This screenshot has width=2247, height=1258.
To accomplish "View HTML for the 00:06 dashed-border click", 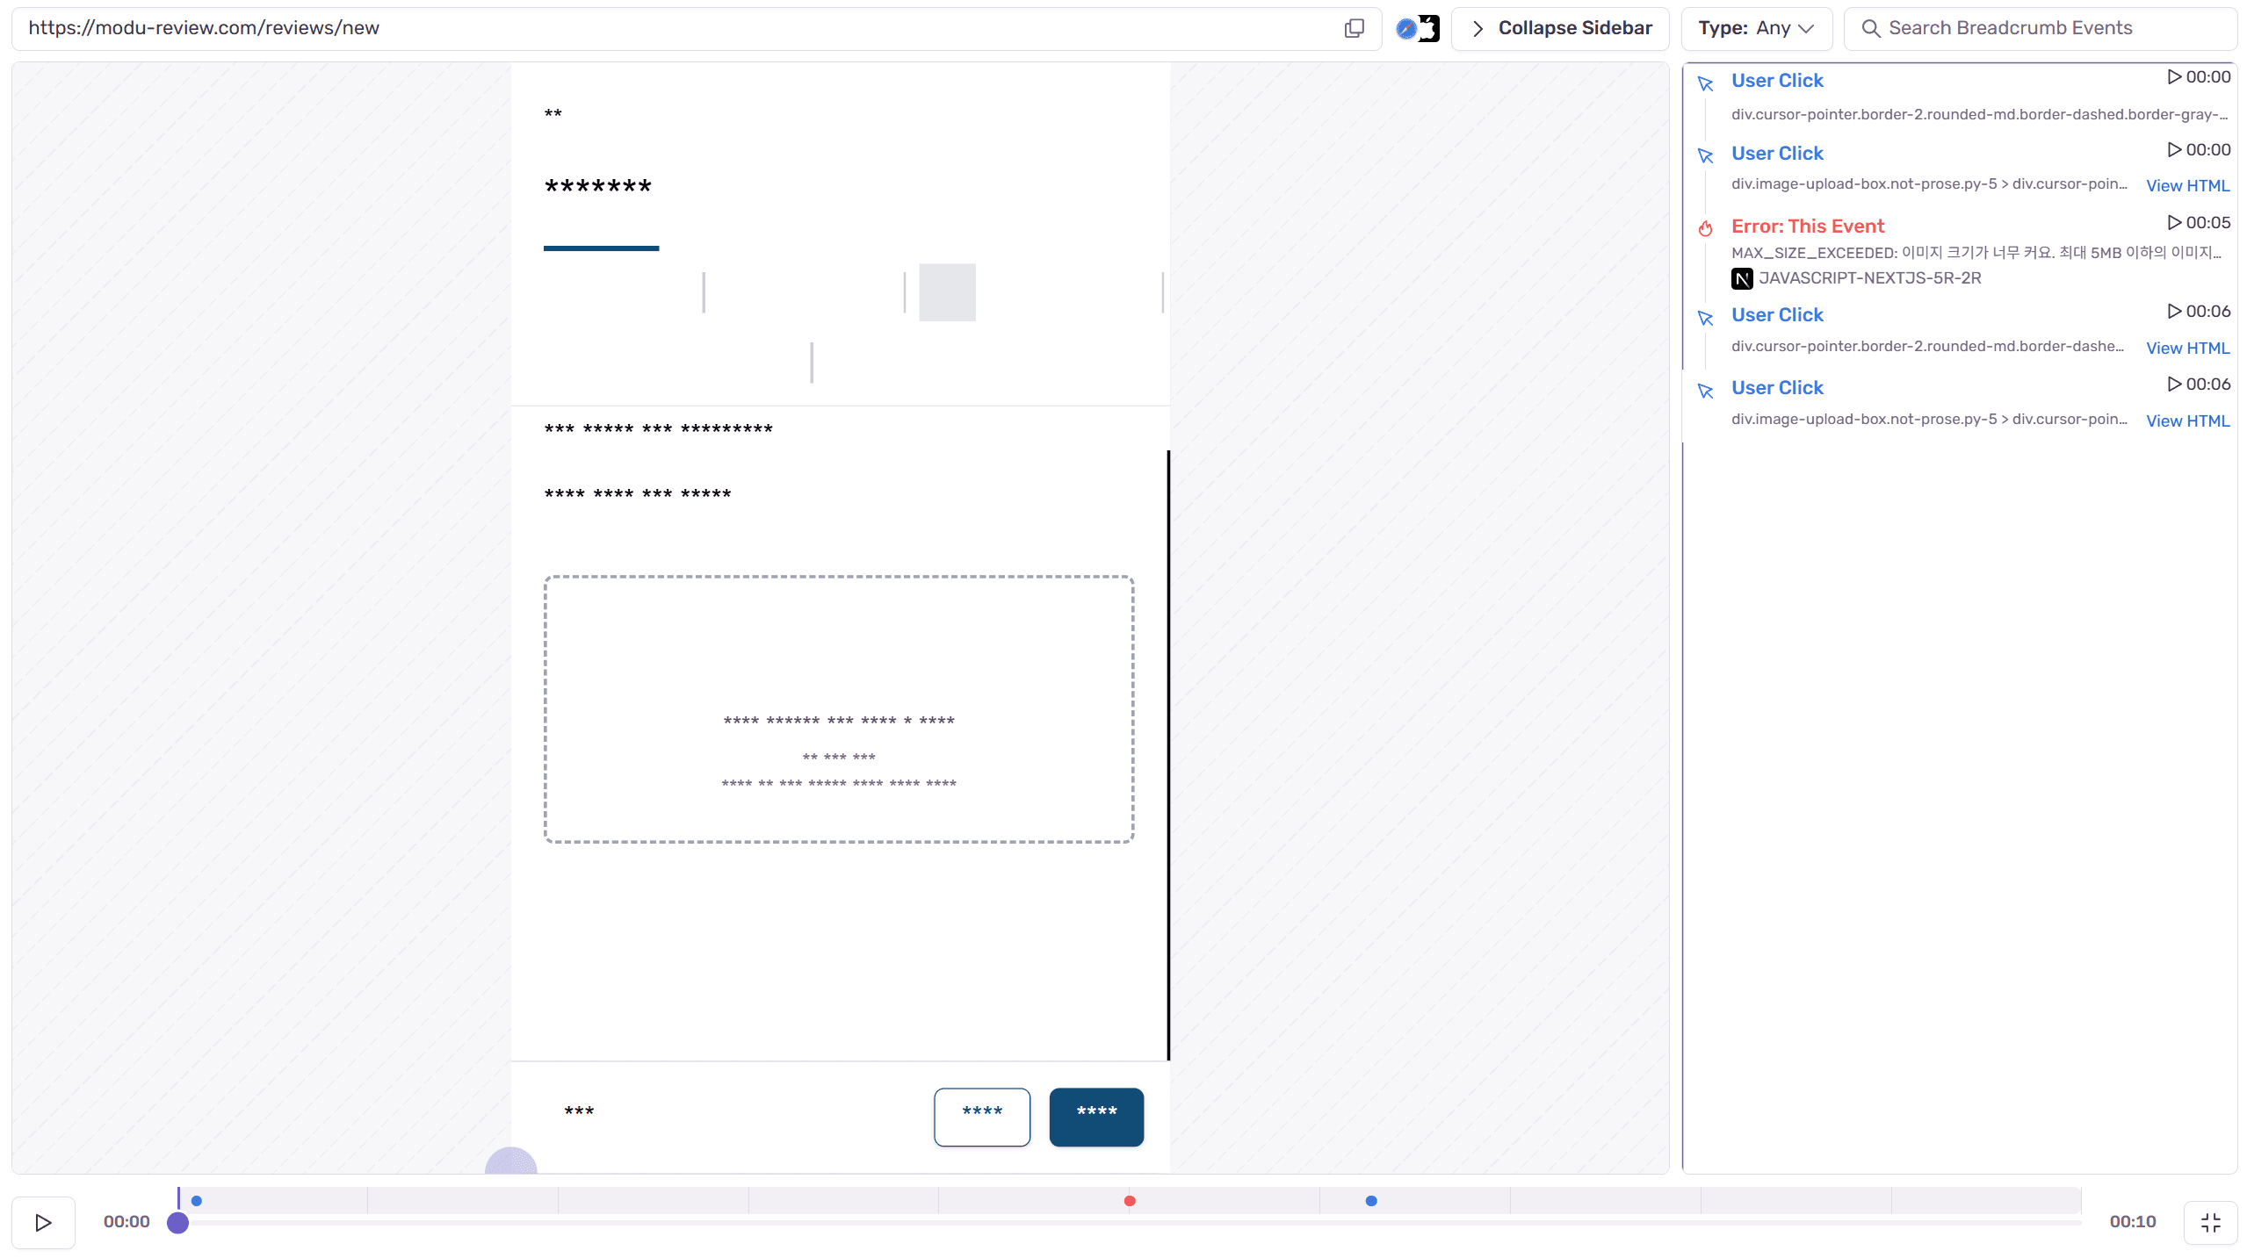I will 2186,349.
